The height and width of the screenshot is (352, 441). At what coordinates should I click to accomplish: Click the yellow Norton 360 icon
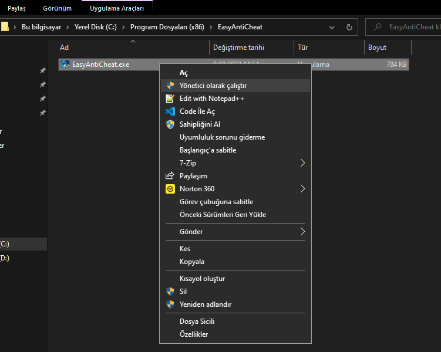coord(170,189)
